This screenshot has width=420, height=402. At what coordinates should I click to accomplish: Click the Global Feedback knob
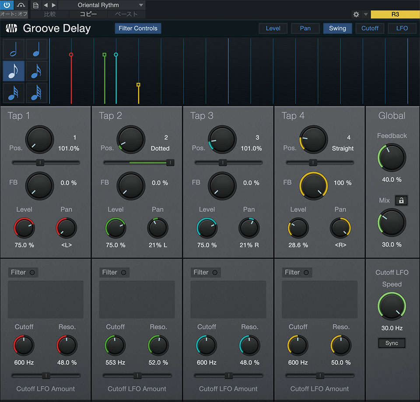[392, 158]
